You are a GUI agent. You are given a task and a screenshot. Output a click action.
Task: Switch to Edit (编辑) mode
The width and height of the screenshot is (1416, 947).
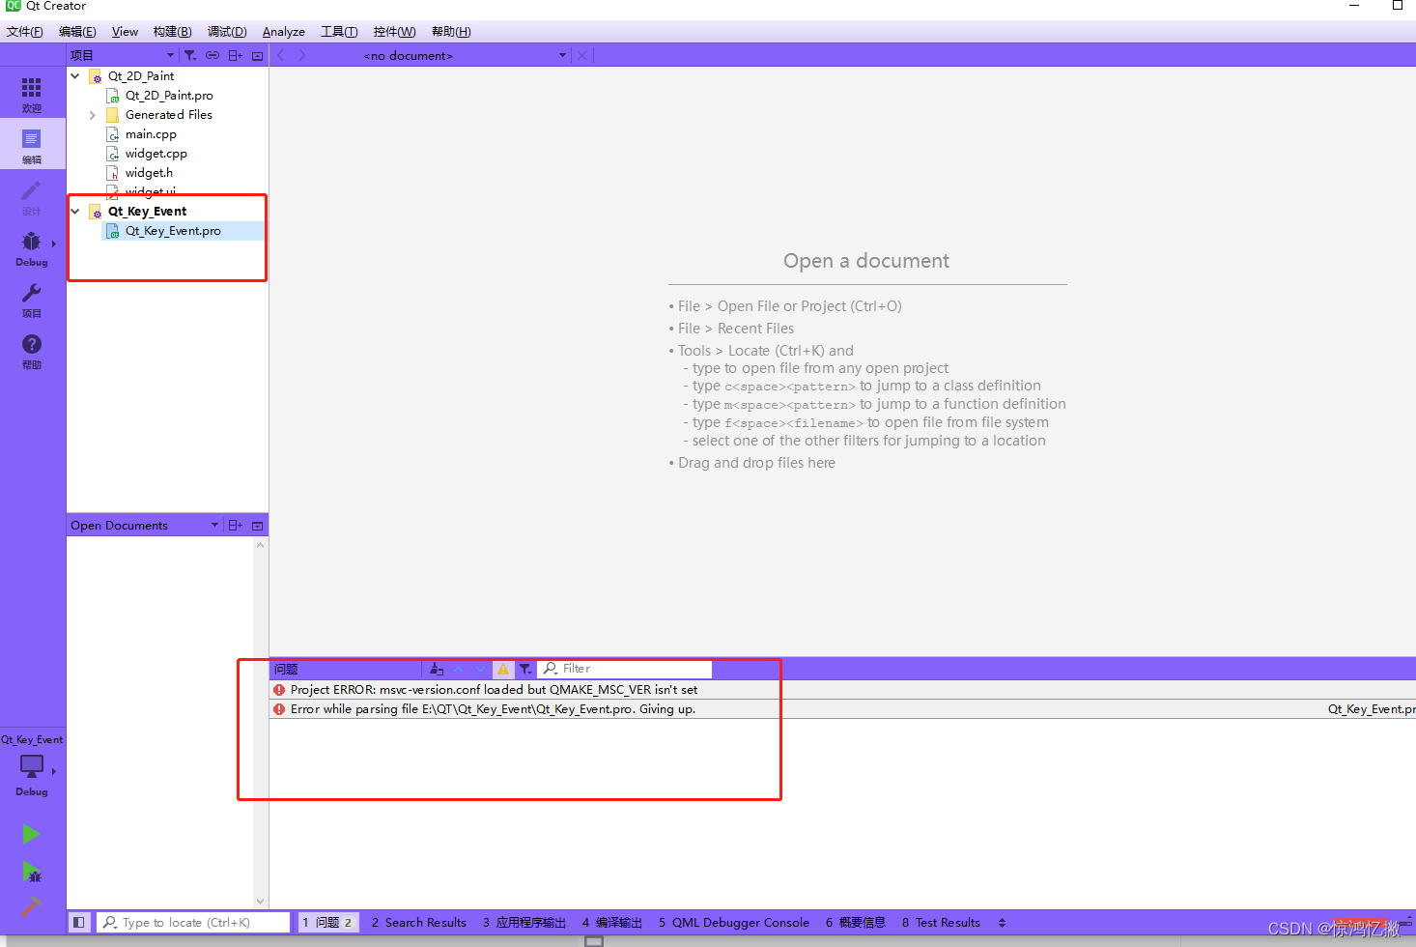pyautogui.click(x=32, y=145)
